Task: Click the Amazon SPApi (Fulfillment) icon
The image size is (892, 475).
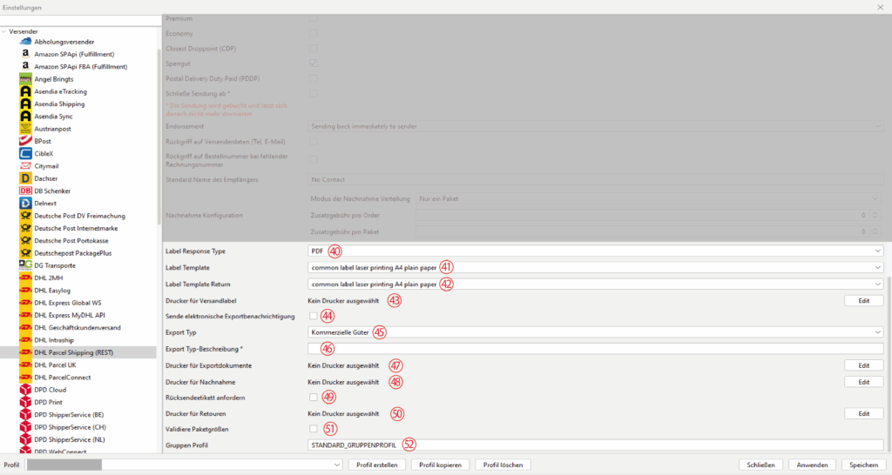Action: pos(25,54)
